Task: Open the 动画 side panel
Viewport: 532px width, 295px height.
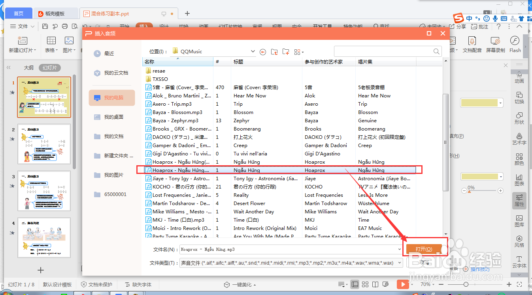Action: pyautogui.click(x=519, y=77)
